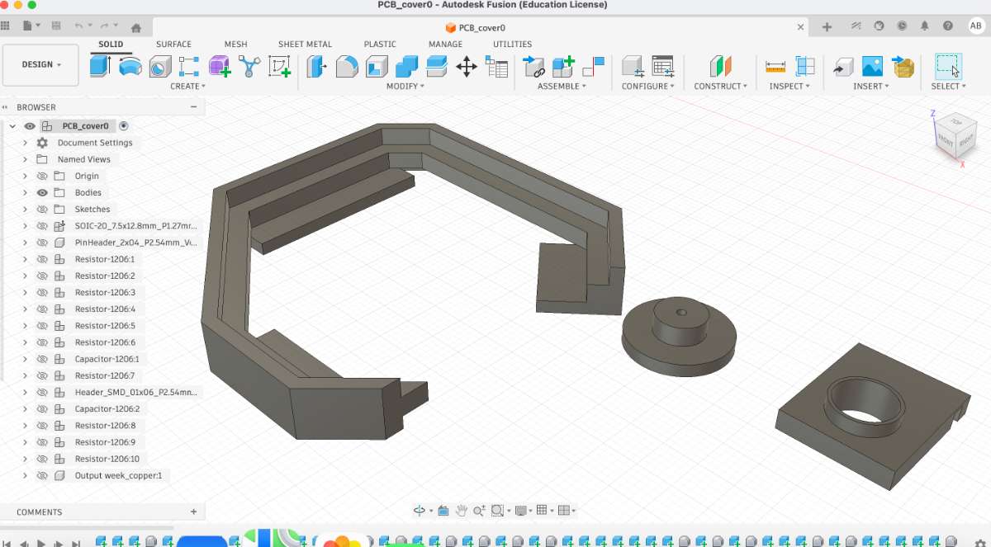This screenshot has width=991, height=547.
Task: Toggle visibility of Bodies folder
Action: coord(42,192)
